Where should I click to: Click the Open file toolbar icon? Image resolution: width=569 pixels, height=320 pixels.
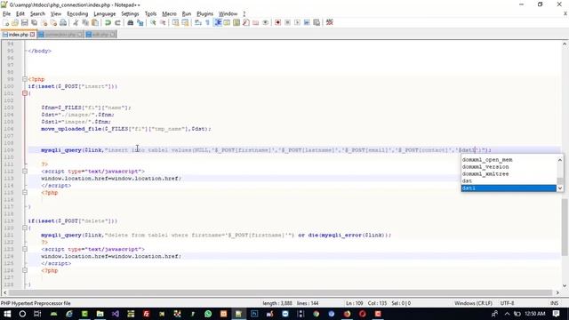15,22
